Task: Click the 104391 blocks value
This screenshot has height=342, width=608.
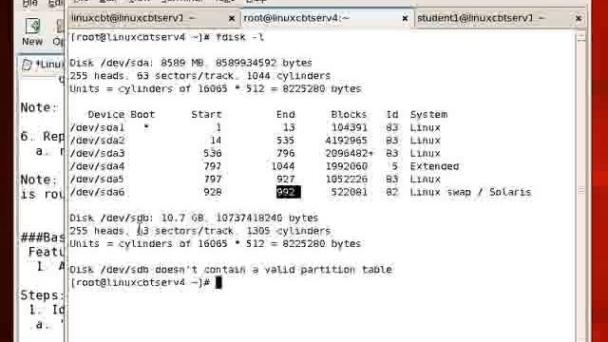Action: tap(349, 127)
